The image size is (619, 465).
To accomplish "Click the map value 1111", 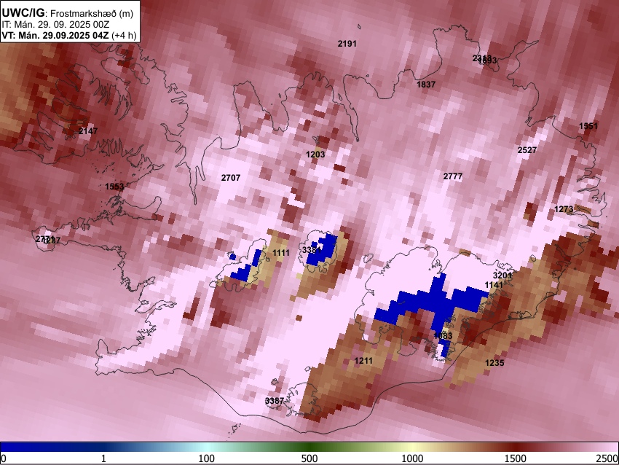I will (x=280, y=253).
